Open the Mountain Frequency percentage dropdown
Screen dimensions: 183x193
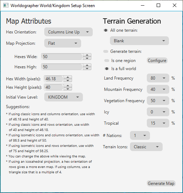point(158,89)
